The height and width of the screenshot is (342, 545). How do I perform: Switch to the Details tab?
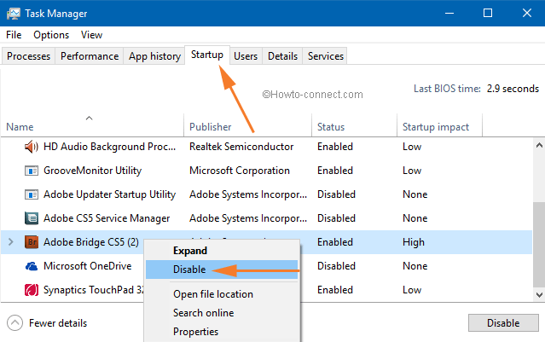[x=282, y=56]
